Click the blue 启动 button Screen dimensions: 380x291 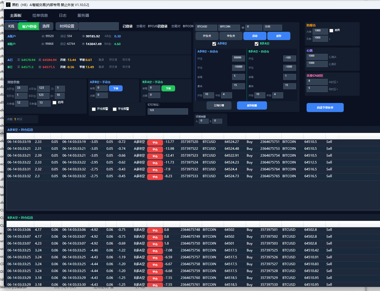coord(255,36)
